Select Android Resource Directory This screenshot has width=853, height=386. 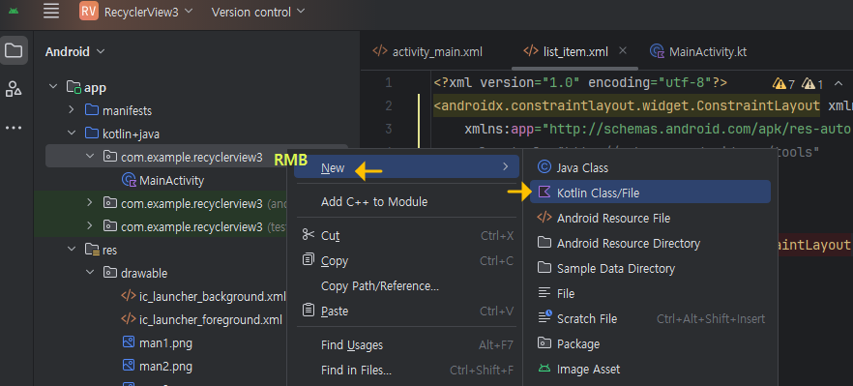(650, 243)
